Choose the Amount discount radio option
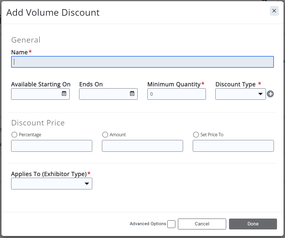285x238 pixels. point(105,135)
